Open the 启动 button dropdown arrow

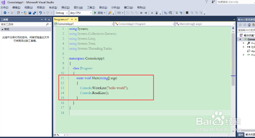pos(104,13)
